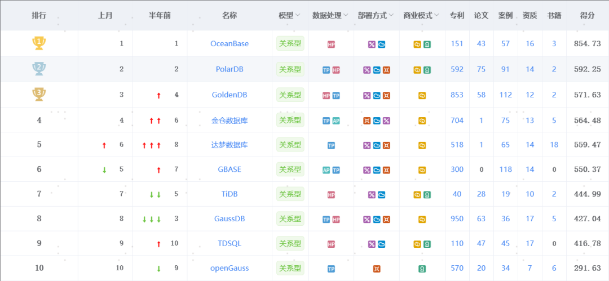Click the green business-model icon for openGauss

pyautogui.click(x=422, y=269)
